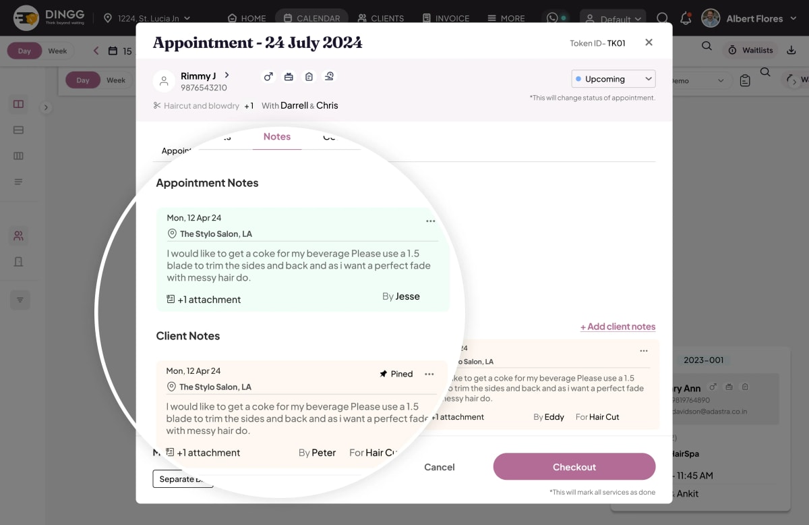The width and height of the screenshot is (809, 525).
Task: Click the download icon next to Waitlists
Action: [x=791, y=50]
